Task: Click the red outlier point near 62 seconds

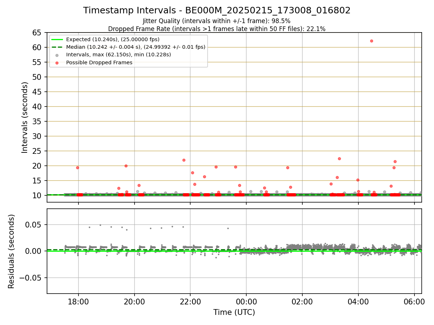Action: pos(371,41)
